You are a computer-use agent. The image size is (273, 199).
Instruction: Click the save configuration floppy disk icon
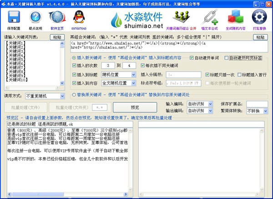coord(14,17)
